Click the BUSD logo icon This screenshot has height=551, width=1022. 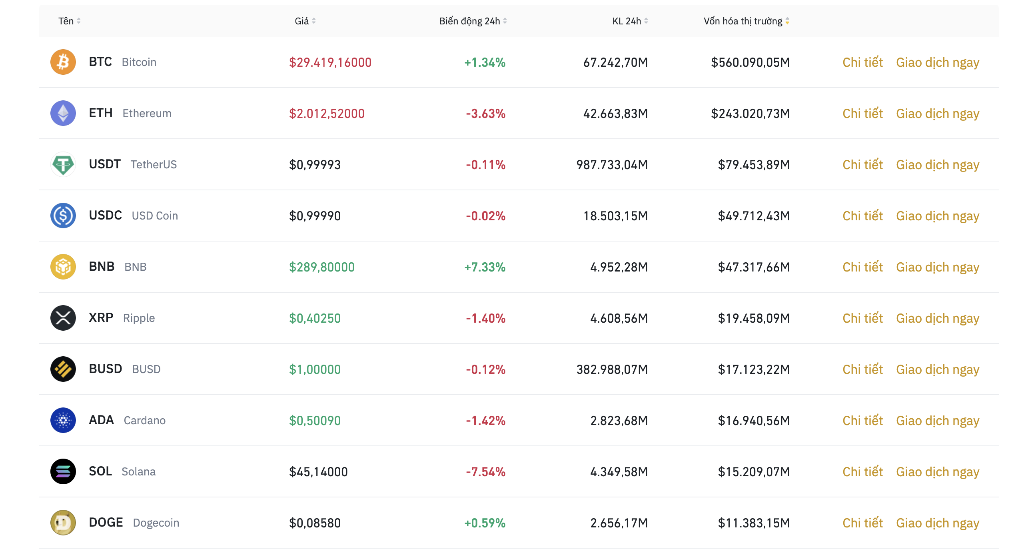63,369
